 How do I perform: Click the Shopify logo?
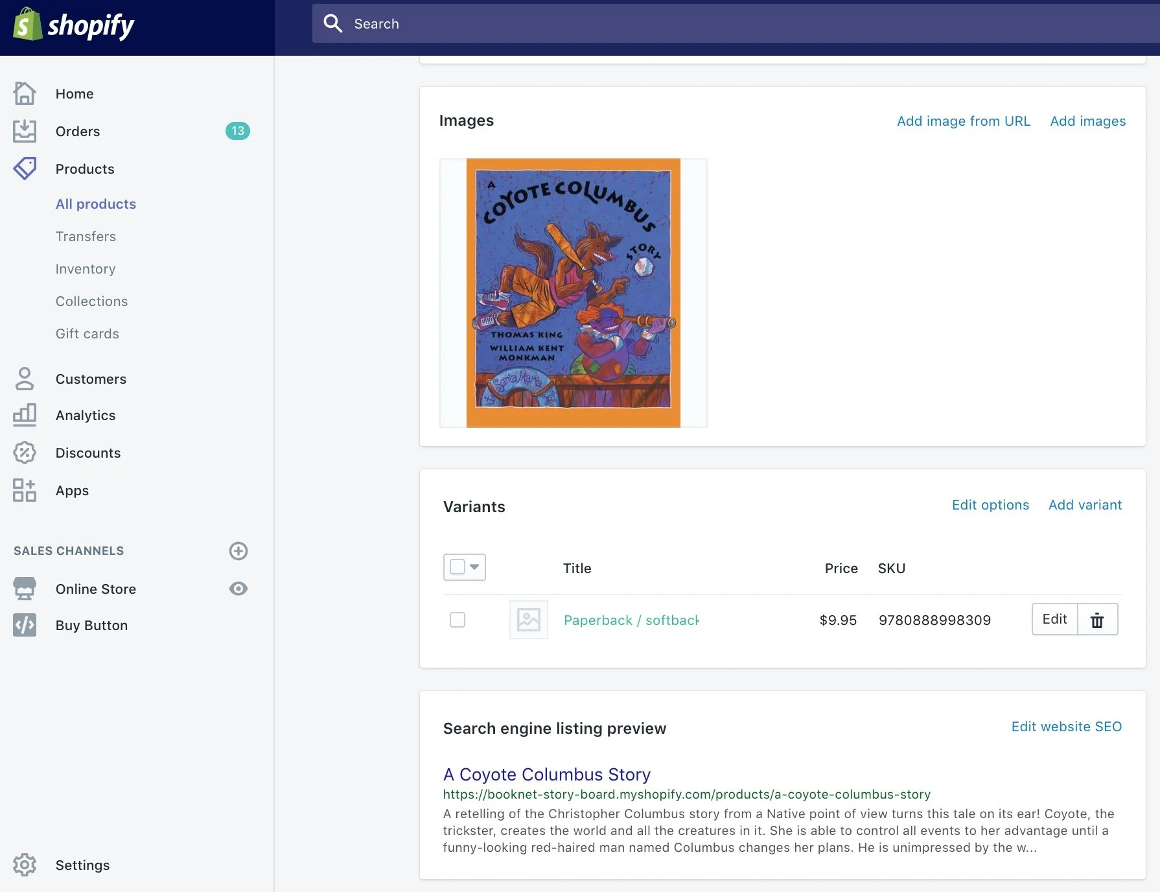point(74,25)
